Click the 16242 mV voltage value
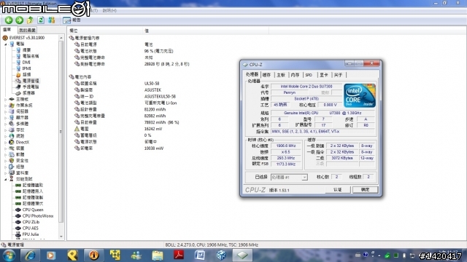 153,129
